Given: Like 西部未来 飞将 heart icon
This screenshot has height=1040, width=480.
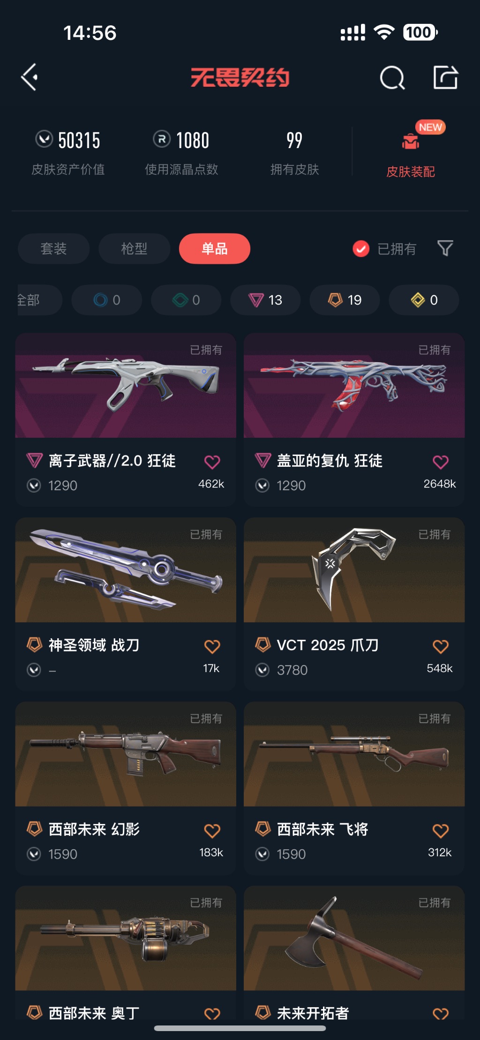Looking at the screenshot, I should point(441,831).
